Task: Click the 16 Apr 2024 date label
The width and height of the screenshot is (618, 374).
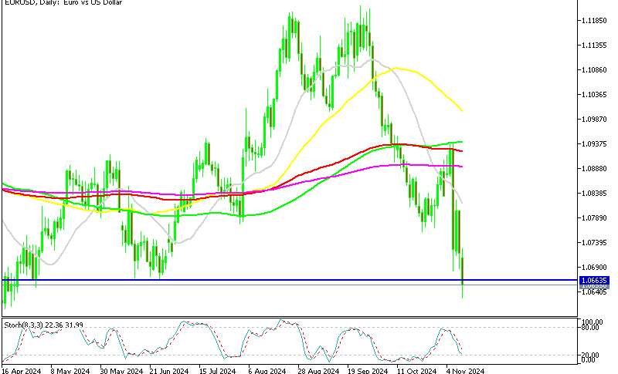Action: coord(22,371)
